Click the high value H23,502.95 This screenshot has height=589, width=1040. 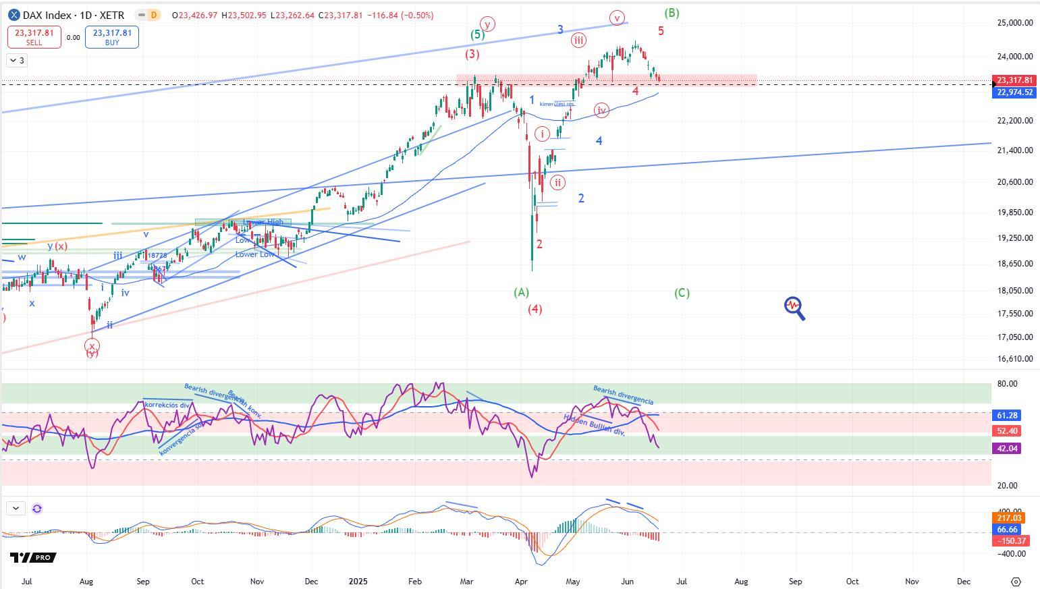[244, 15]
